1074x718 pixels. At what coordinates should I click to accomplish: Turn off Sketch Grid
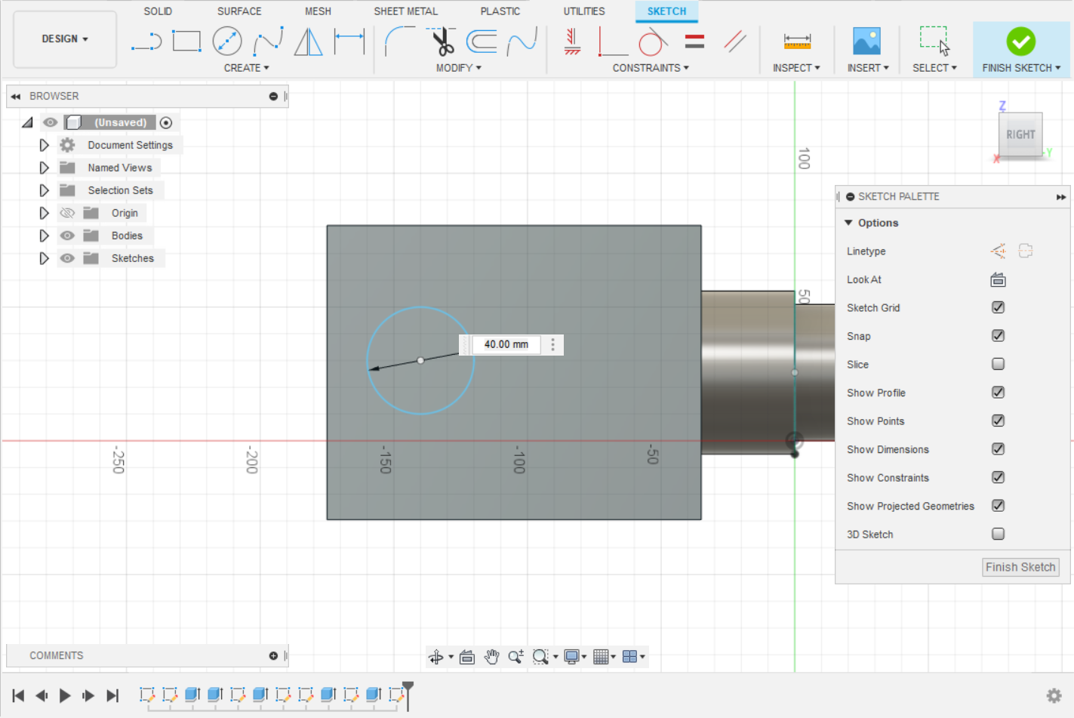998,307
